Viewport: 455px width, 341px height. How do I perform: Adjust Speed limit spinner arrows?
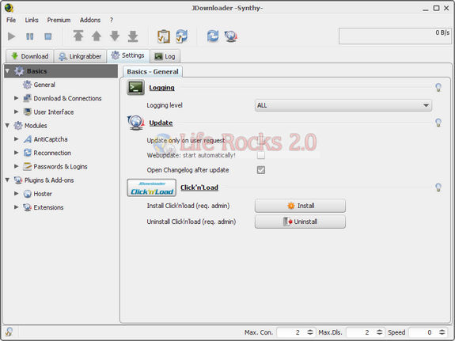point(442,332)
